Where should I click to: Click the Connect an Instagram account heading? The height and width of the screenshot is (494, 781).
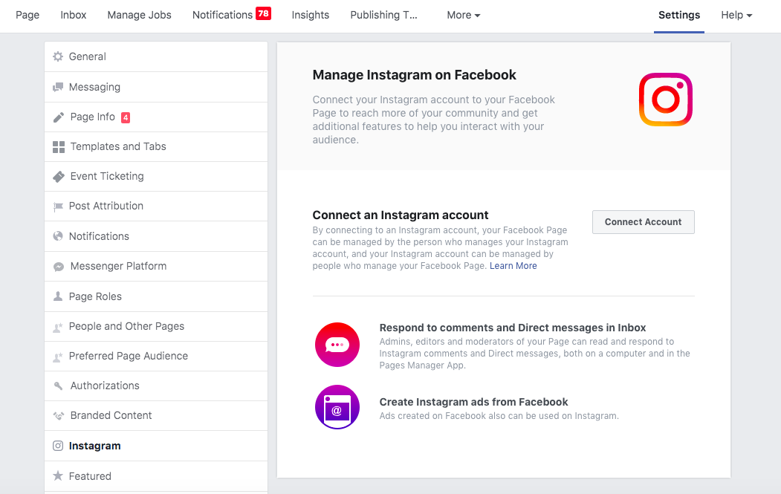(x=400, y=215)
